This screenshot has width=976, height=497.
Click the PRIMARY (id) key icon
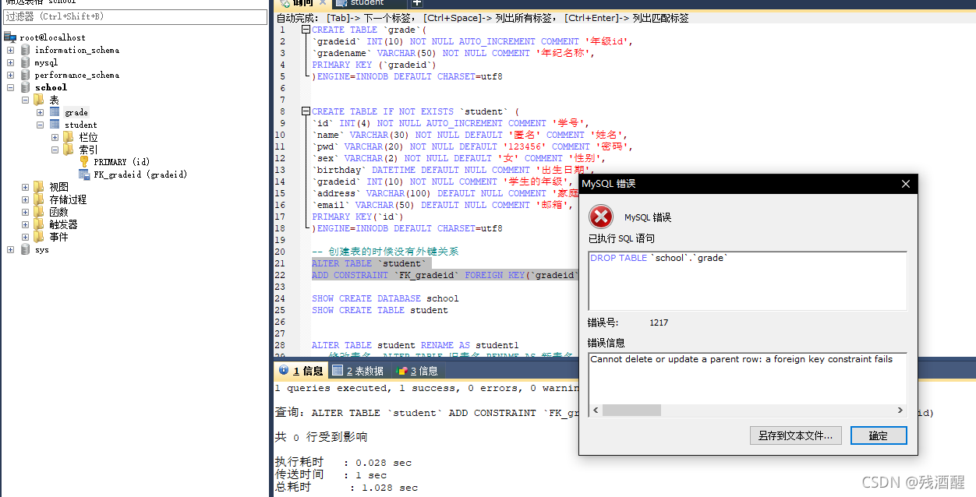pos(84,162)
